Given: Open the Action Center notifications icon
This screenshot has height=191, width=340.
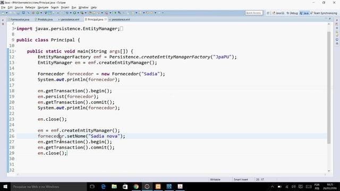Looking at the screenshot, I should [301, 186].
